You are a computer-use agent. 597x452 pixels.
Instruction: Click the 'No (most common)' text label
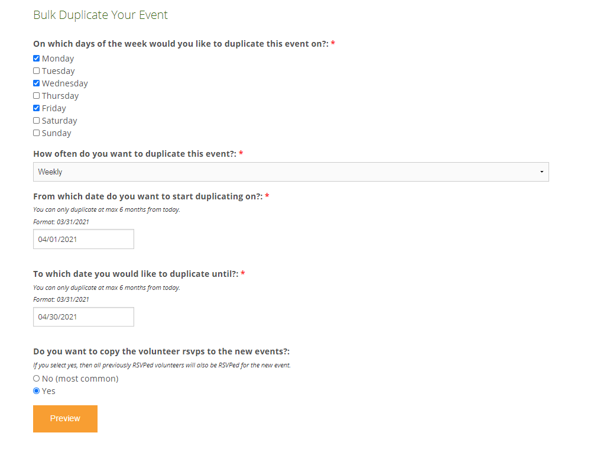80,379
